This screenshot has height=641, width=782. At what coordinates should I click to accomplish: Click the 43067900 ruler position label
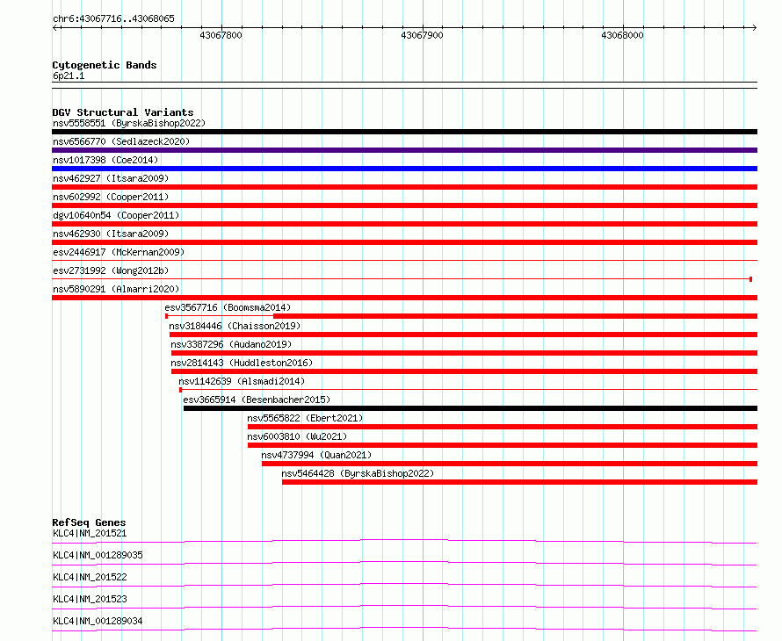point(422,35)
